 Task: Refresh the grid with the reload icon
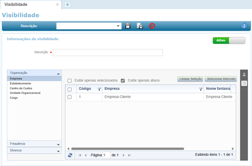click(70, 155)
